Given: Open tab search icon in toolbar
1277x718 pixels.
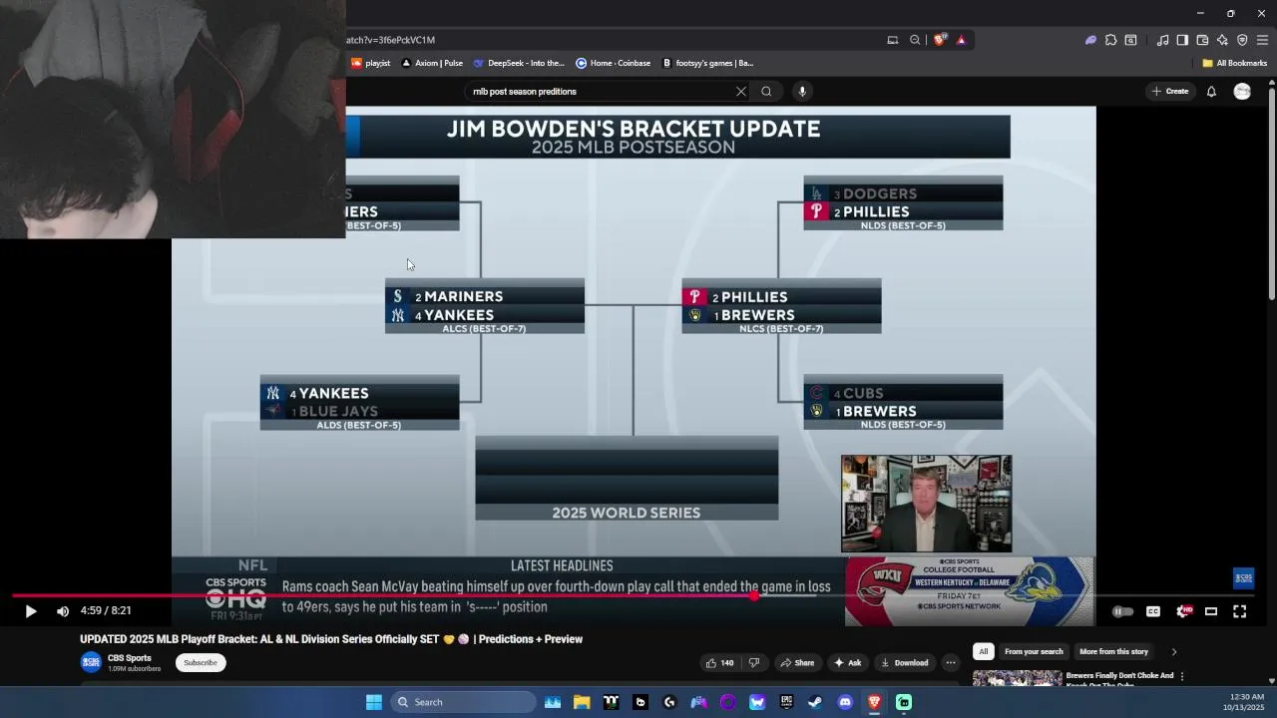Looking at the screenshot, I should tap(1130, 40).
